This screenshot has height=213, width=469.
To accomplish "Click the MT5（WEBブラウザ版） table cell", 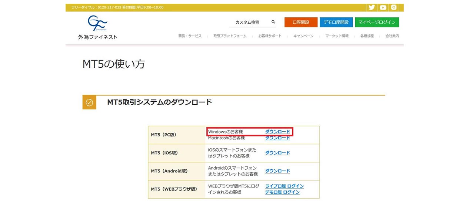I will pos(177,189).
